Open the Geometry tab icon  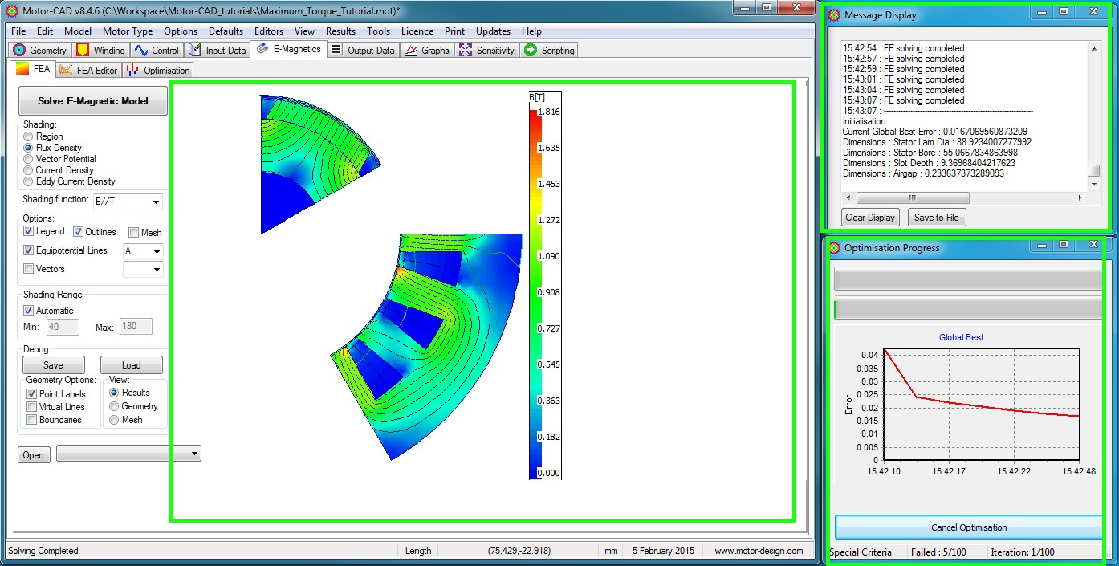tap(19, 51)
